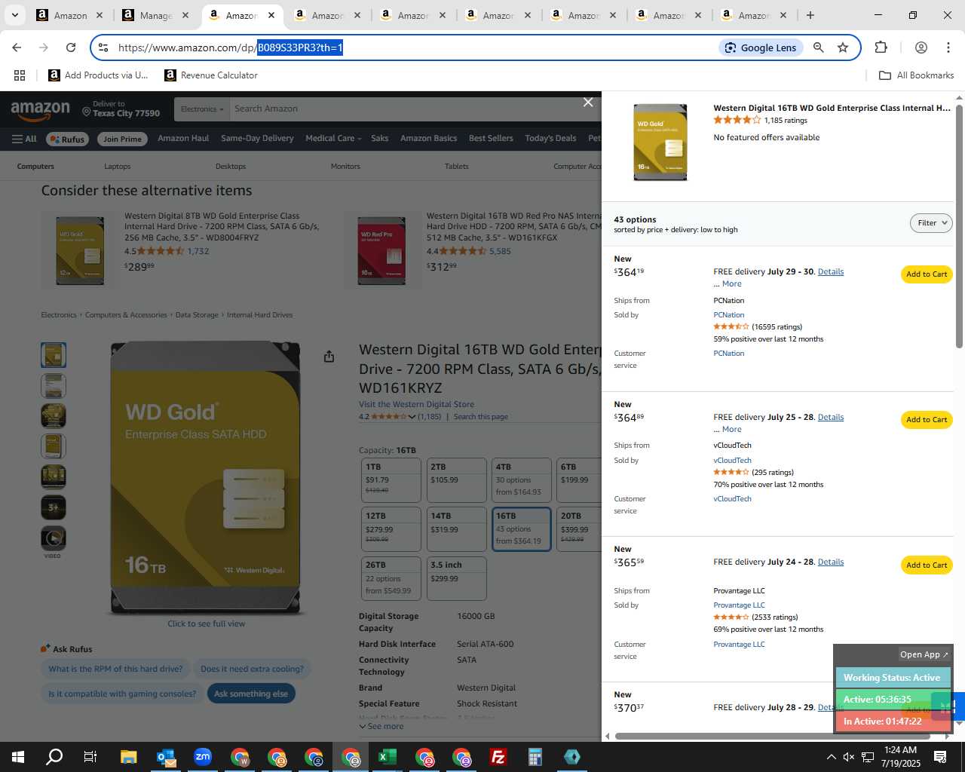Open Chrome's three-dot menu
The height and width of the screenshot is (772, 965).
point(948,47)
